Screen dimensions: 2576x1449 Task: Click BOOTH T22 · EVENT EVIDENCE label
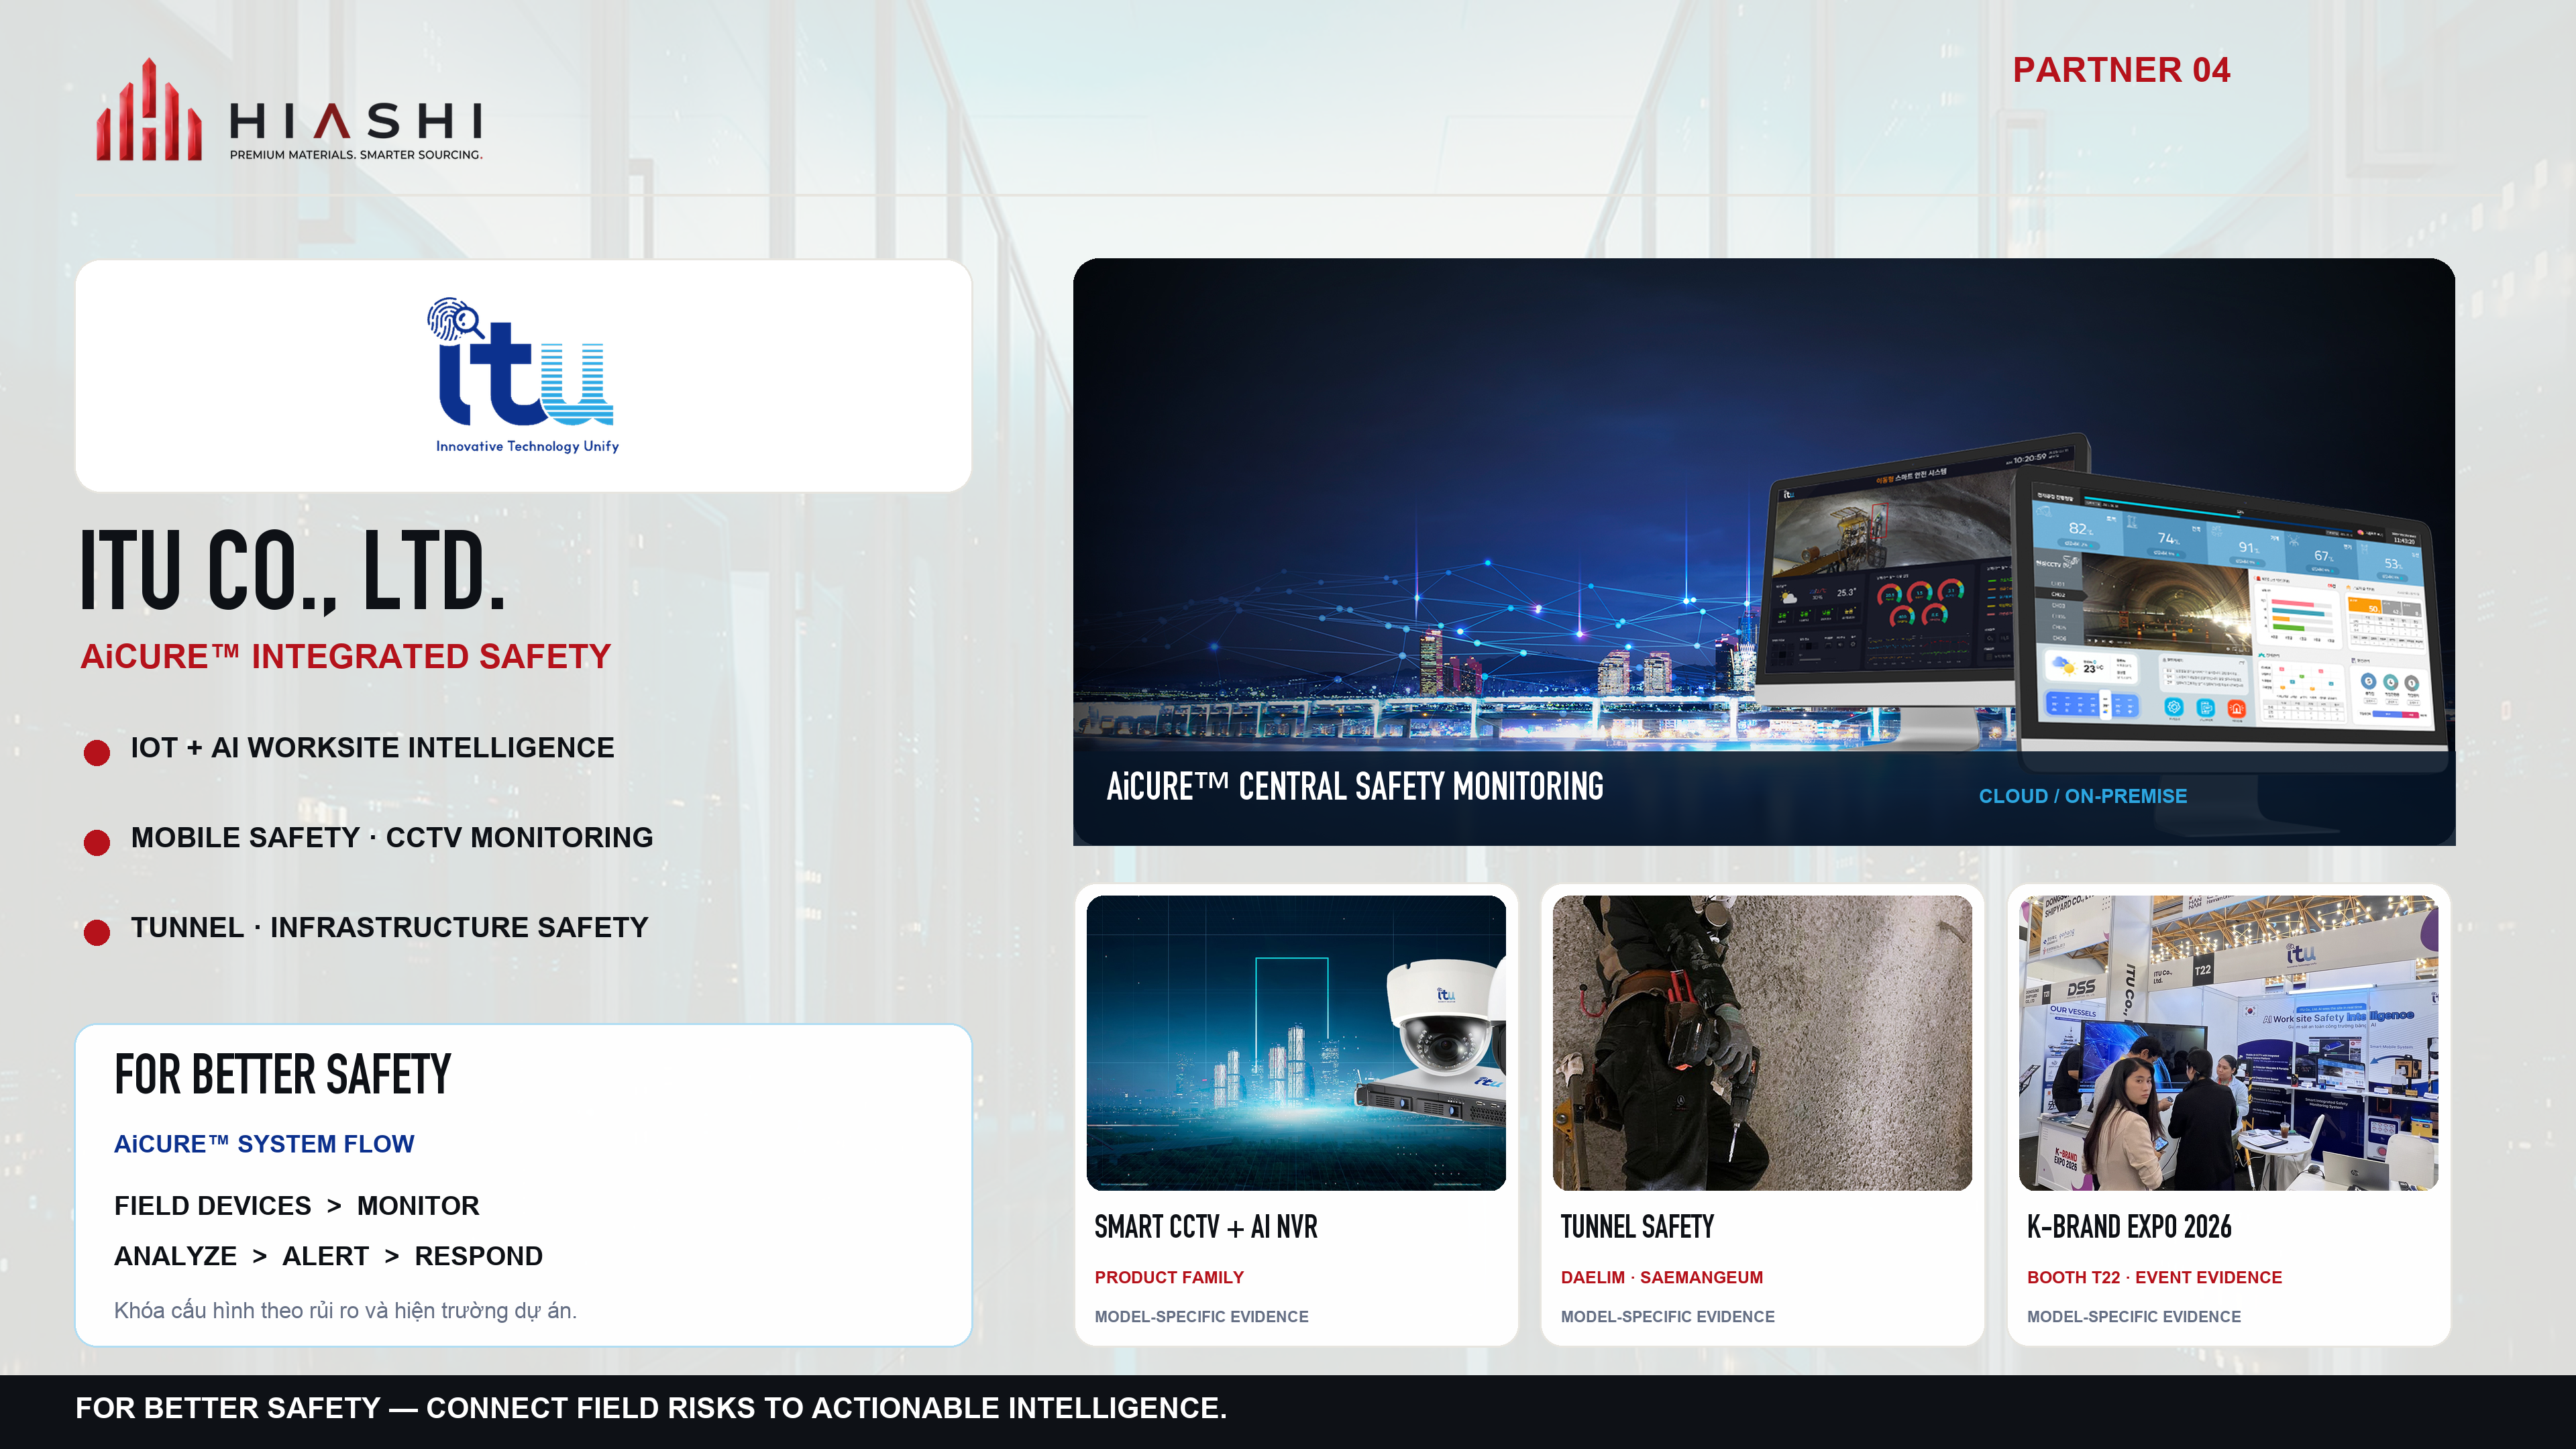tap(2154, 1277)
